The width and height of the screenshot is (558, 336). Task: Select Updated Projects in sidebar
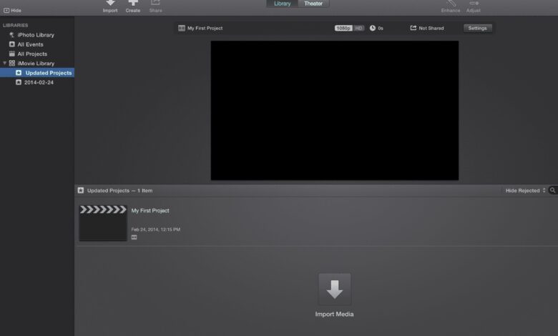tap(37, 73)
